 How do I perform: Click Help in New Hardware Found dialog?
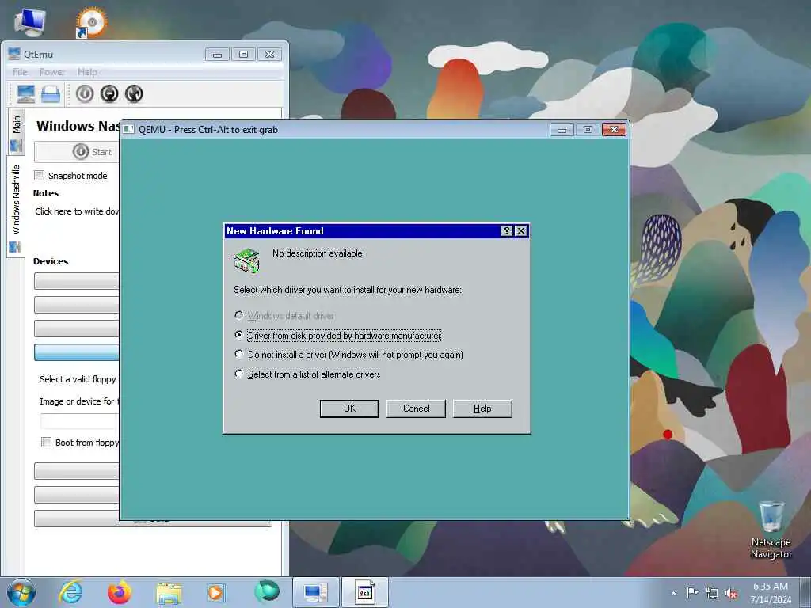coord(482,408)
